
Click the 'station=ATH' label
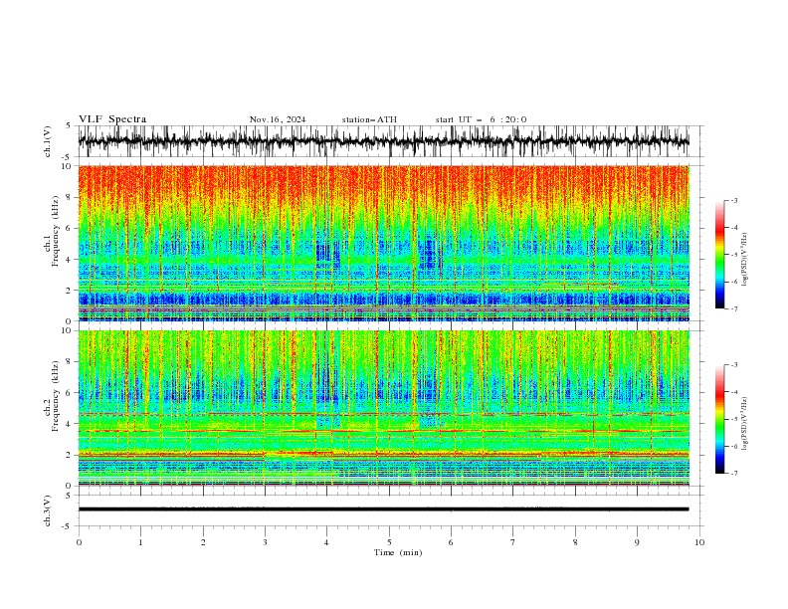click(x=369, y=119)
